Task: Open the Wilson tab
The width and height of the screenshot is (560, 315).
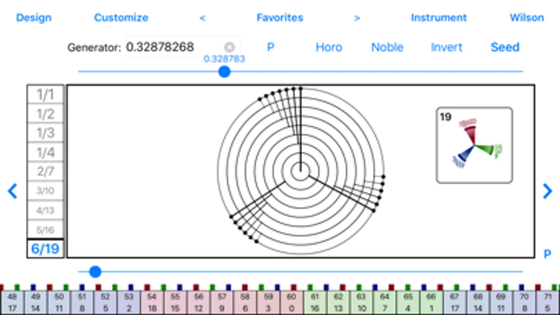Action: tap(527, 17)
